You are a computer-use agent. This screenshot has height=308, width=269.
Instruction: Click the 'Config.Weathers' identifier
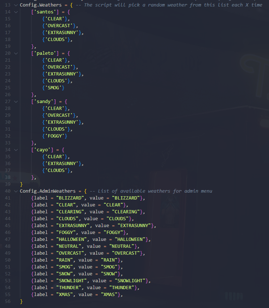[41, 5]
